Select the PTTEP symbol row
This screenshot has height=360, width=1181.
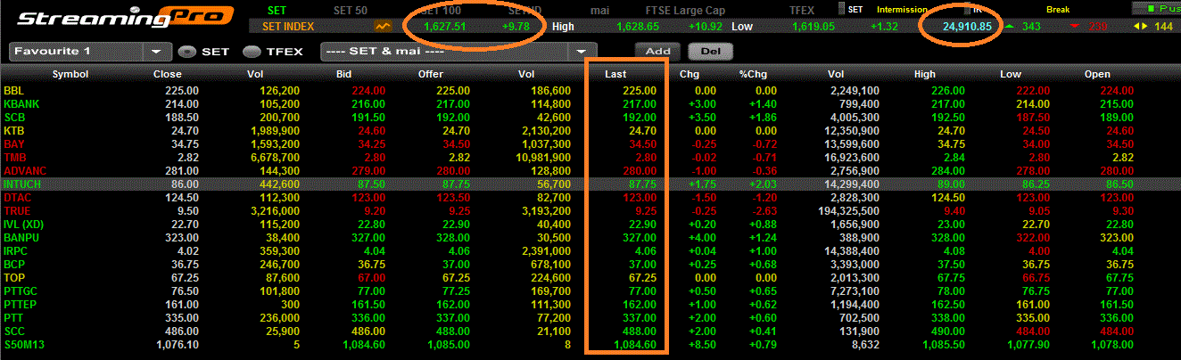coord(590,304)
